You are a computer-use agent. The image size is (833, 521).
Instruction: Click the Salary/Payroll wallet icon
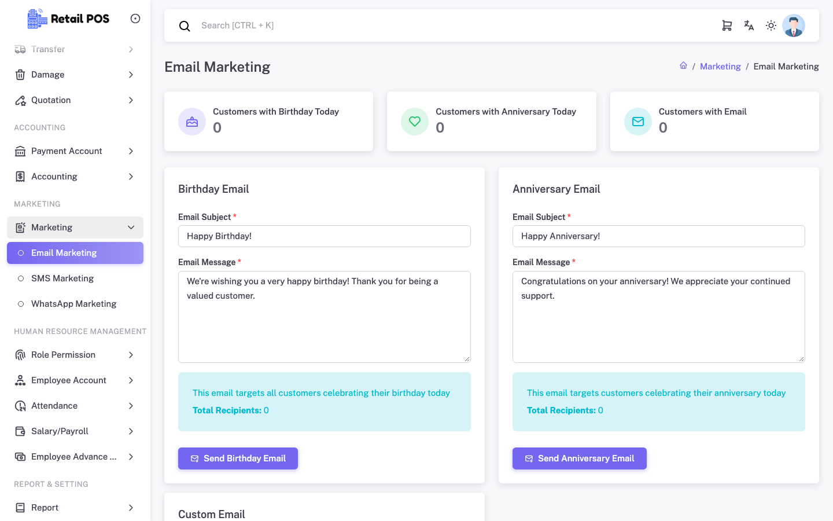(20, 431)
